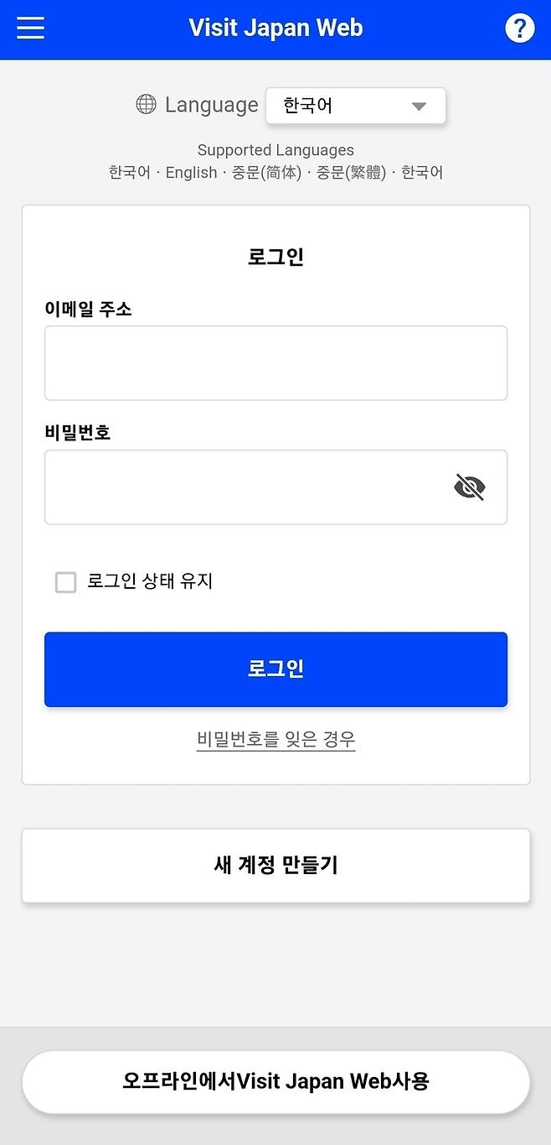Click the Visit Japan Web header title

[275, 28]
